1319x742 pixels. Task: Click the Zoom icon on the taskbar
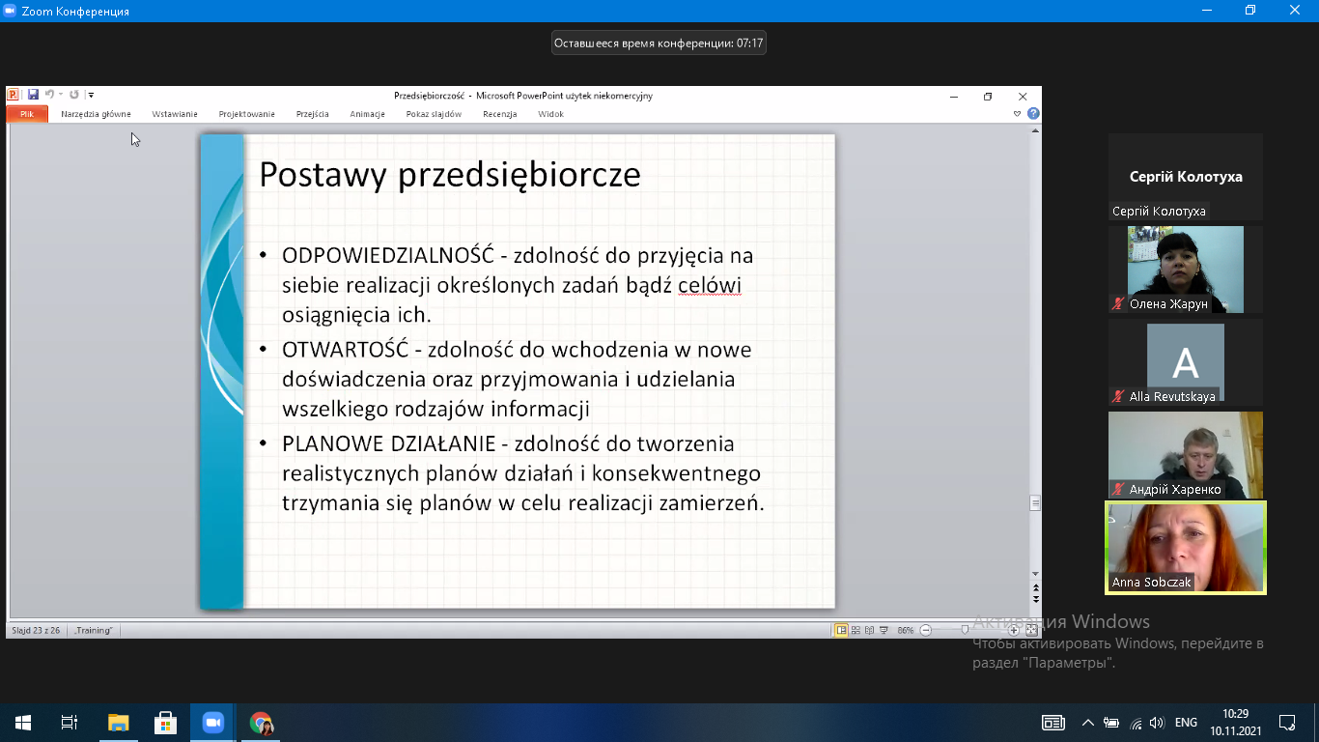212,723
